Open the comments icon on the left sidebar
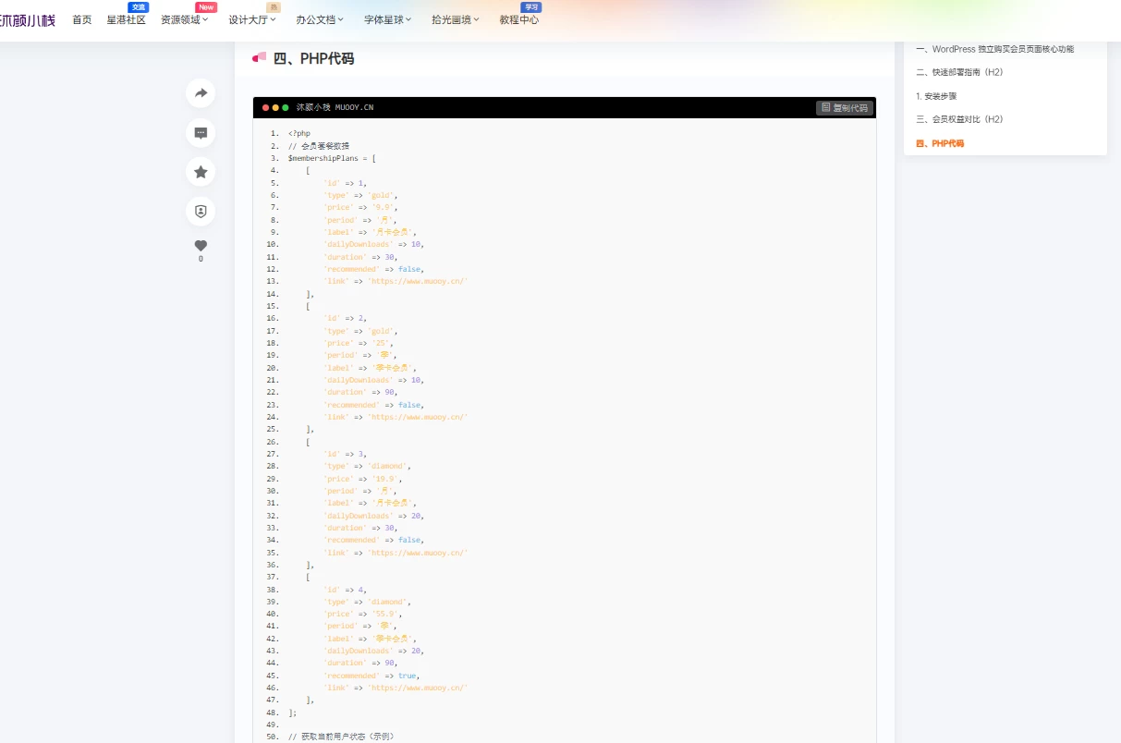This screenshot has height=743, width=1121. pos(201,132)
